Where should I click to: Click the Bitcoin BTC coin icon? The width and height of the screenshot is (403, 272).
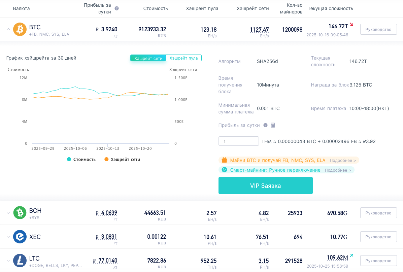click(x=20, y=29)
